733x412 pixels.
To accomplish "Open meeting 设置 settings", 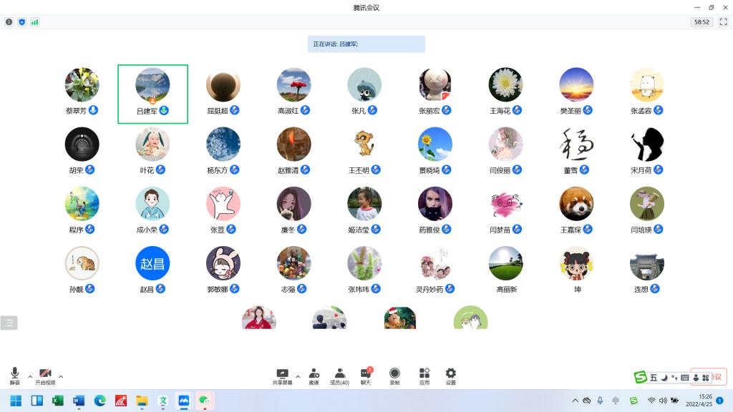I will 450,374.
